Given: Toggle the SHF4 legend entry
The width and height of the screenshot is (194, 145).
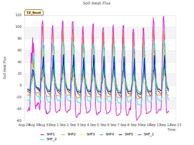Looking at the screenshot, I should coord(107,134).
